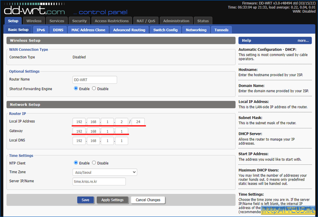
Task: Open the Time Zone dropdown
Action: pos(105,172)
